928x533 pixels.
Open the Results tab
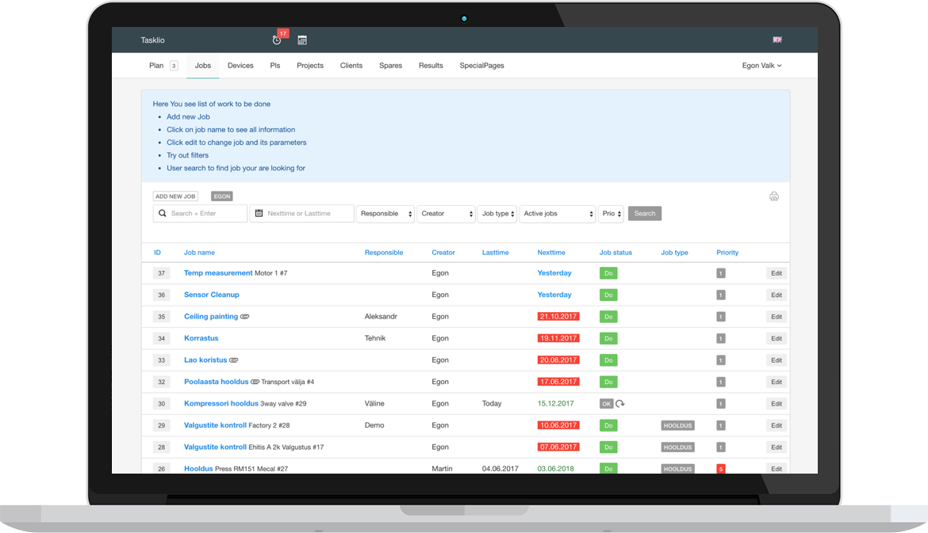[431, 66]
